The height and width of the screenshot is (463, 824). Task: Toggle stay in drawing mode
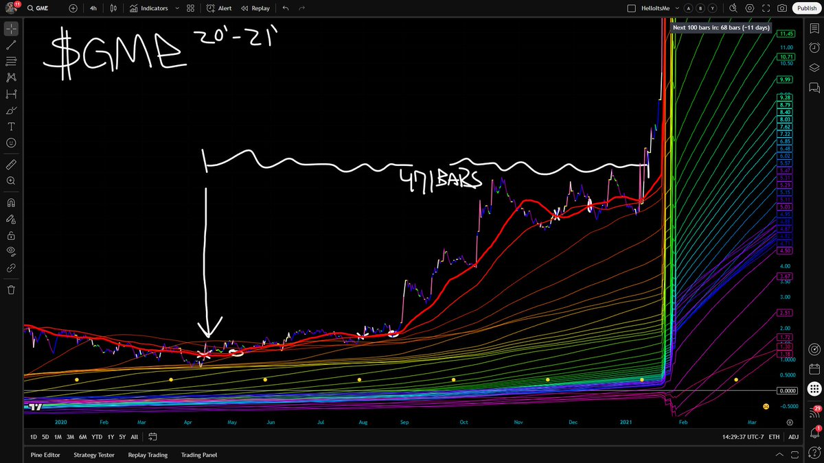coord(11,219)
